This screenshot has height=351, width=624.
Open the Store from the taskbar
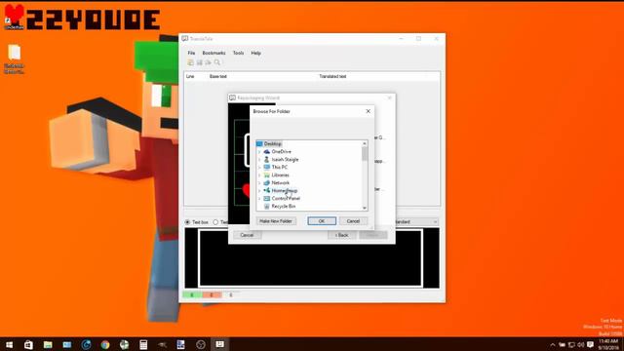(x=28, y=344)
